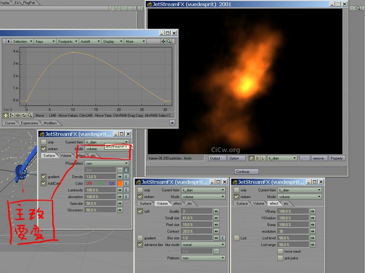Click the arrow mini-slider beside Glossiness

(120, 210)
